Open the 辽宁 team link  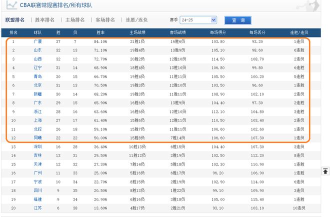coord(37,68)
